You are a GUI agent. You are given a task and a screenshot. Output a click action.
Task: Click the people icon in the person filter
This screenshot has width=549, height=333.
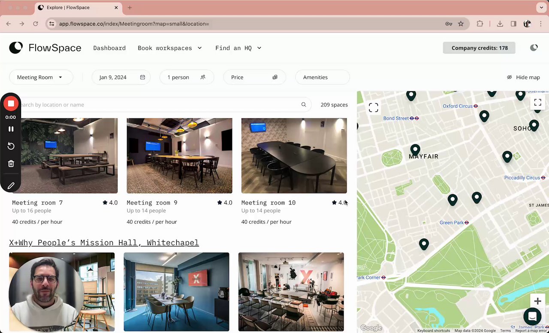pyautogui.click(x=203, y=77)
